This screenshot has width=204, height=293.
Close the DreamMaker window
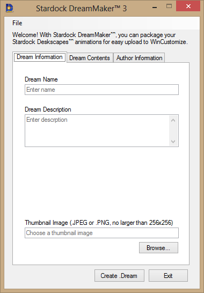(x=188, y=6)
